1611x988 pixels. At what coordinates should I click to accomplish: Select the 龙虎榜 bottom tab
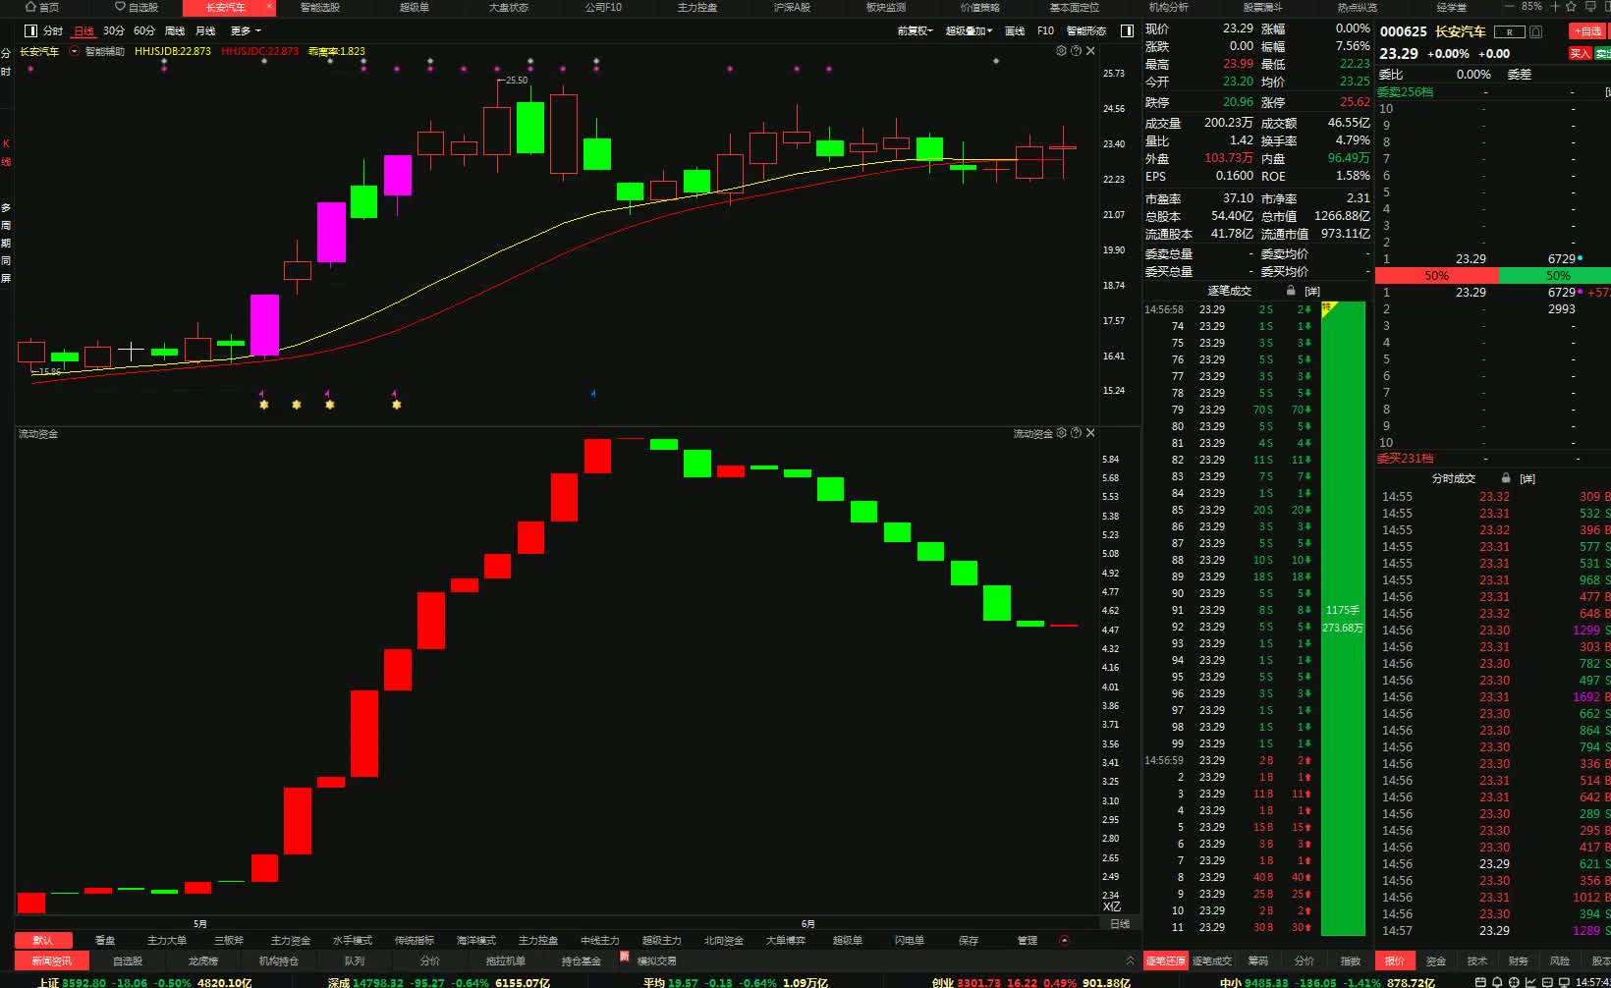point(202,961)
